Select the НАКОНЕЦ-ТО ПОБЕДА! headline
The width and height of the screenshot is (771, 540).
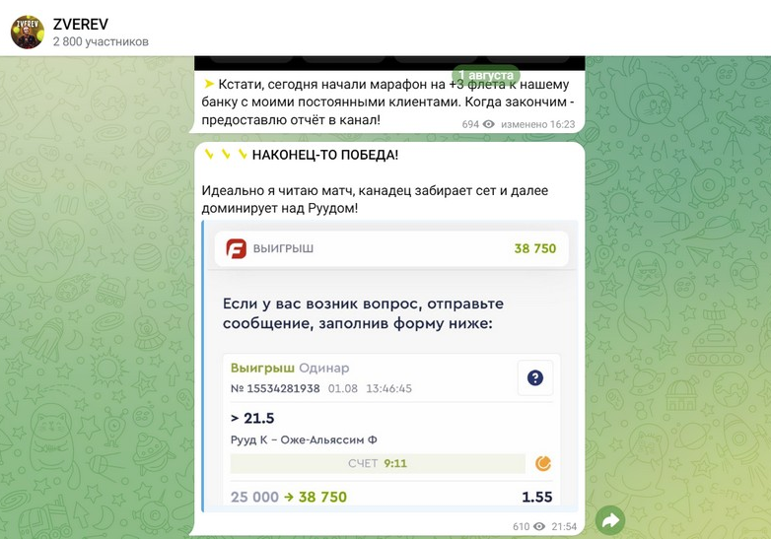325,155
